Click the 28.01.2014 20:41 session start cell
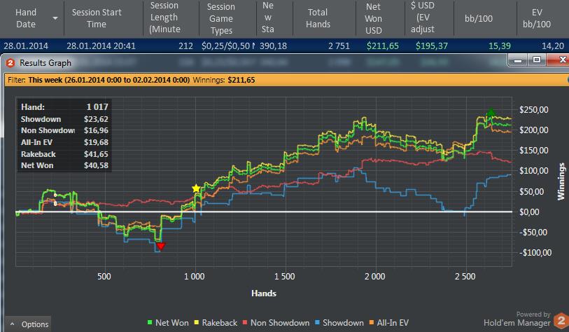 [x=101, y=46]
